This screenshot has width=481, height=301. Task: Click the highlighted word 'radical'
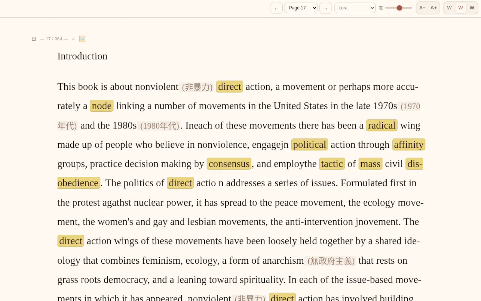(382, 126)
